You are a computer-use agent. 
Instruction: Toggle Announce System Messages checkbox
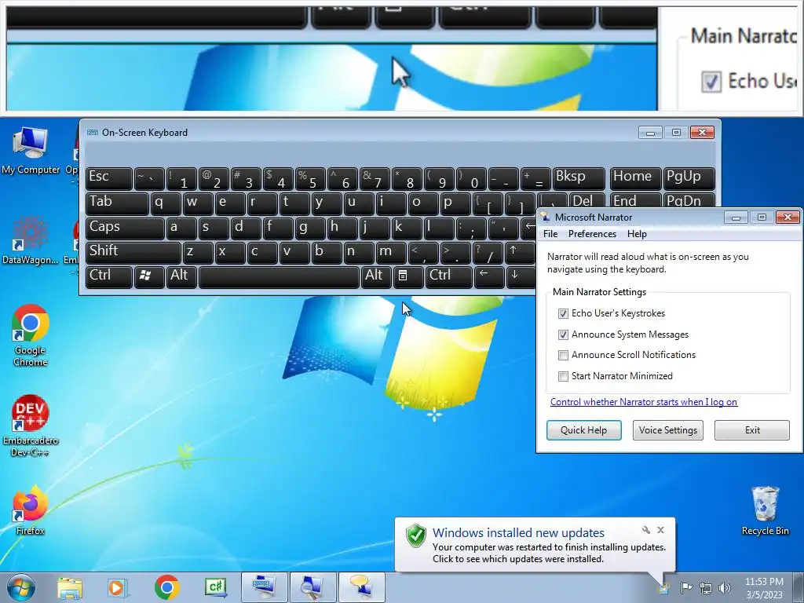(563, 334)
